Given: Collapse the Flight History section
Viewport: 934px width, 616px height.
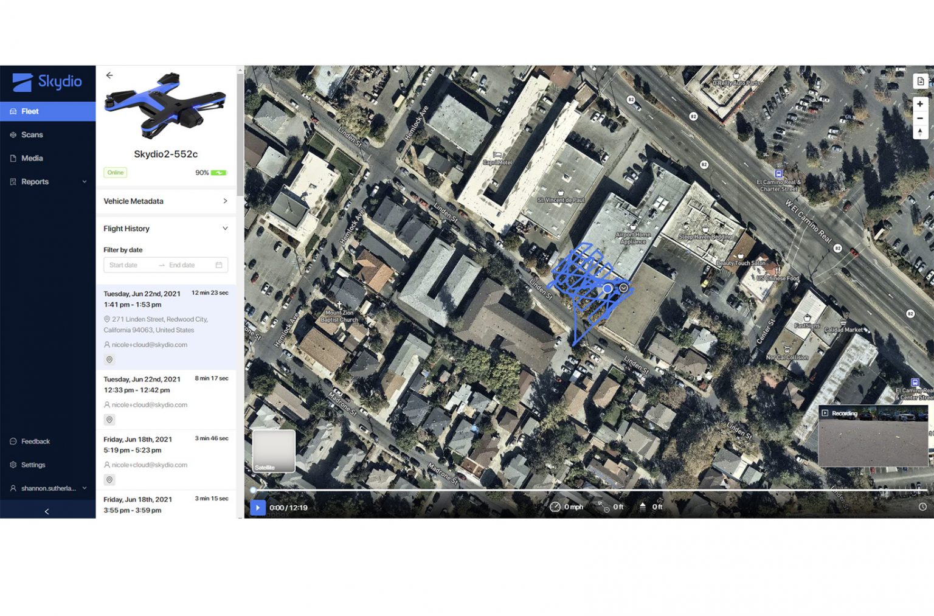Looking at the screenshot, I should click(226, 228).
